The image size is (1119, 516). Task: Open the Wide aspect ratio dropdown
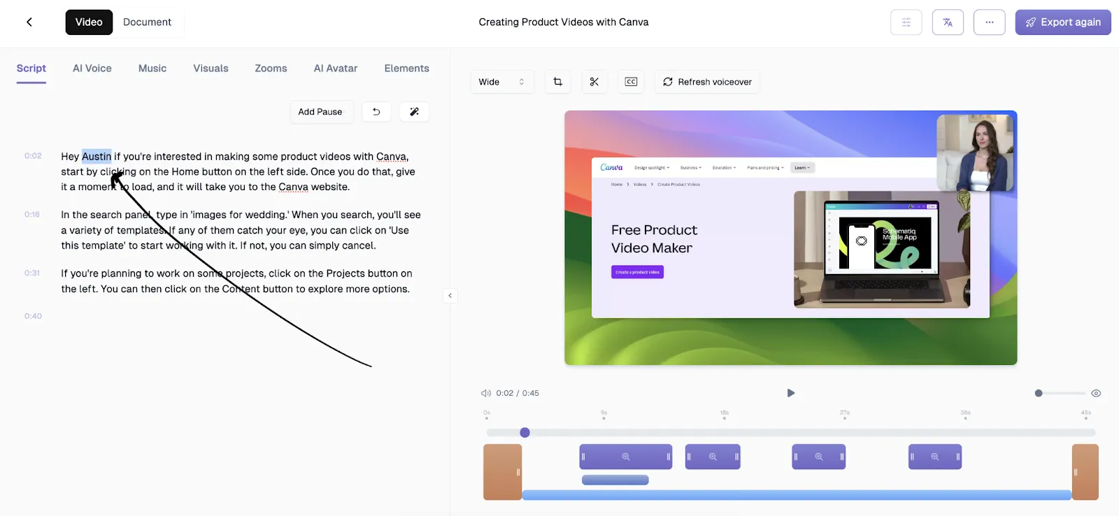tap(502, 82)
